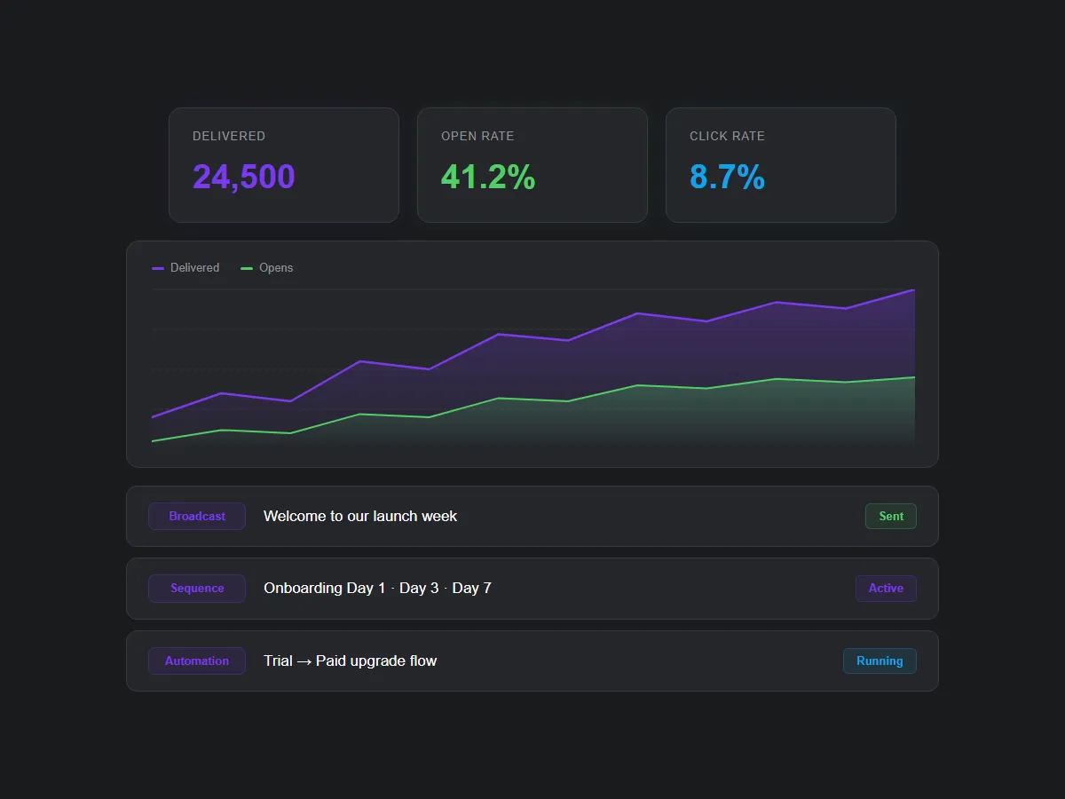
Task: Toggle the Delivered series legend label
Action: coord(194,268)
